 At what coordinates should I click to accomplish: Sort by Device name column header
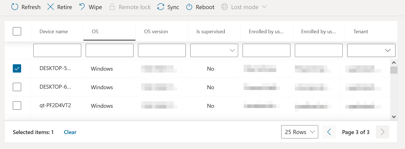pos(54,32)
